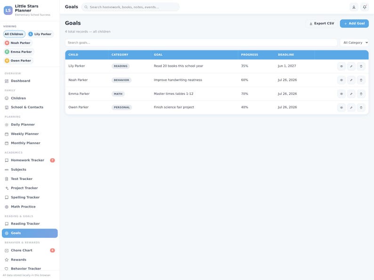Click the 35% progress value

coord(244,66)
